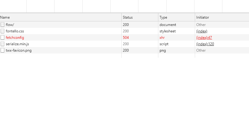Click the xhr type cell
Image resolution: width=249 pixels, height=132 pixels.
coord(162,38)
